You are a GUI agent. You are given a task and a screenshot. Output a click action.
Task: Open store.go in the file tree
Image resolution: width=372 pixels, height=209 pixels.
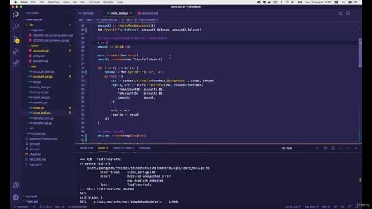click(38, 108)
